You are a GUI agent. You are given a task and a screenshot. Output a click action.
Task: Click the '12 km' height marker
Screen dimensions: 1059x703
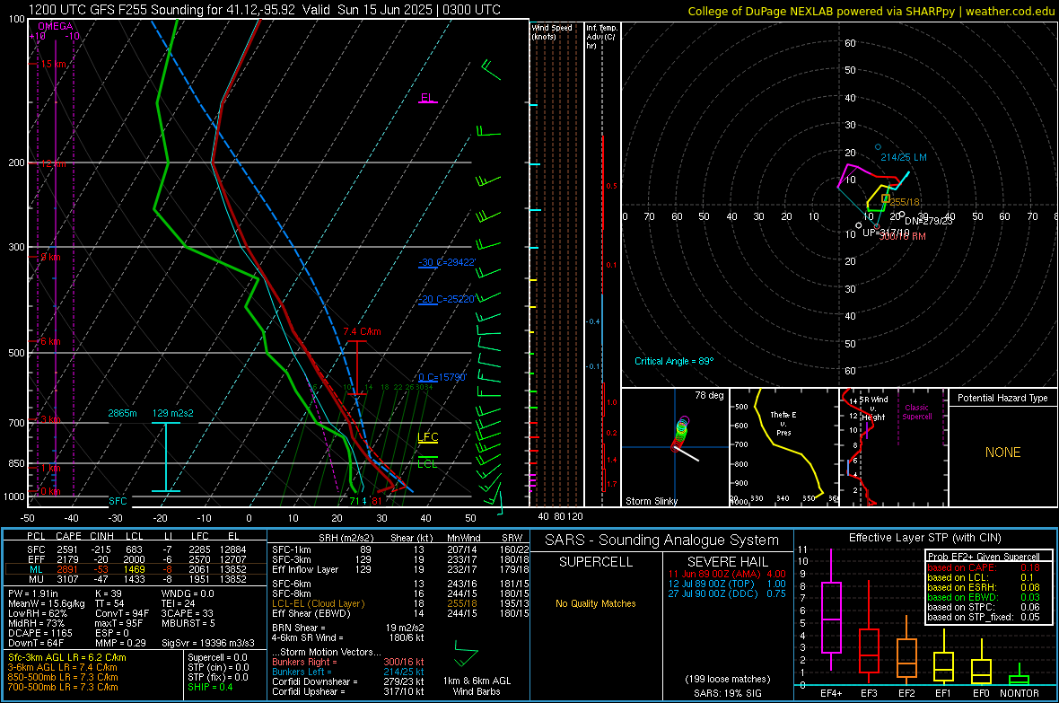tap(53, 164)
